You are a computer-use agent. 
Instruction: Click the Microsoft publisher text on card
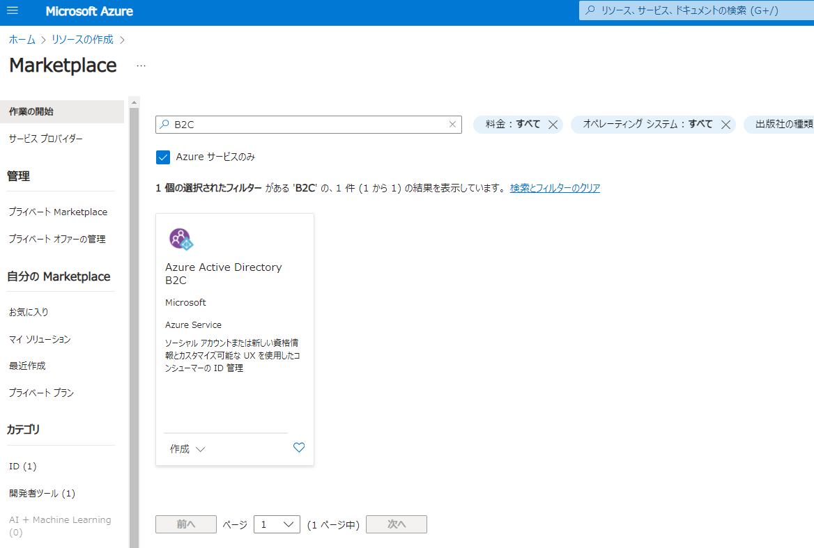click(185, 302)
